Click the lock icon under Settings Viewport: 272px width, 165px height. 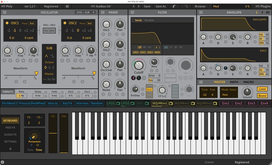click(x=10, y=148)
